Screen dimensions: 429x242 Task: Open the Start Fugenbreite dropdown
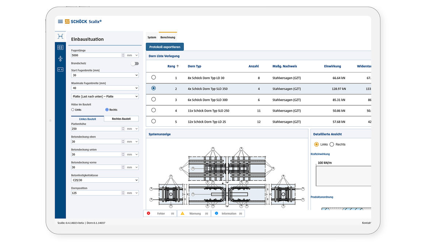[x=105, y=75]
